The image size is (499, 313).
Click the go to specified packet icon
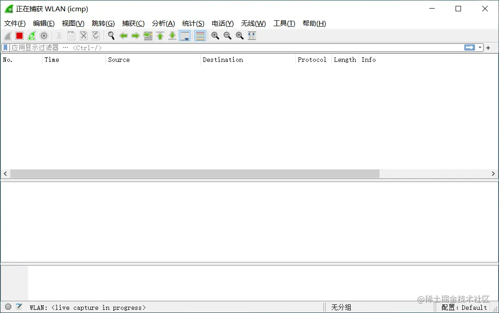pyautogui.click(x=147, y=36)
